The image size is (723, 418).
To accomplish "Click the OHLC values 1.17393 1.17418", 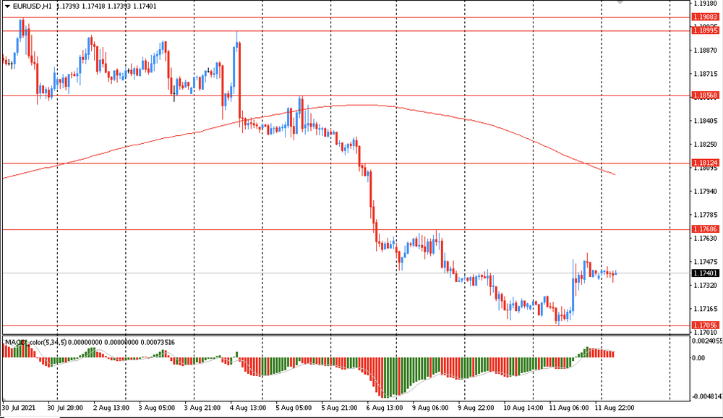I will pos(80,7).
